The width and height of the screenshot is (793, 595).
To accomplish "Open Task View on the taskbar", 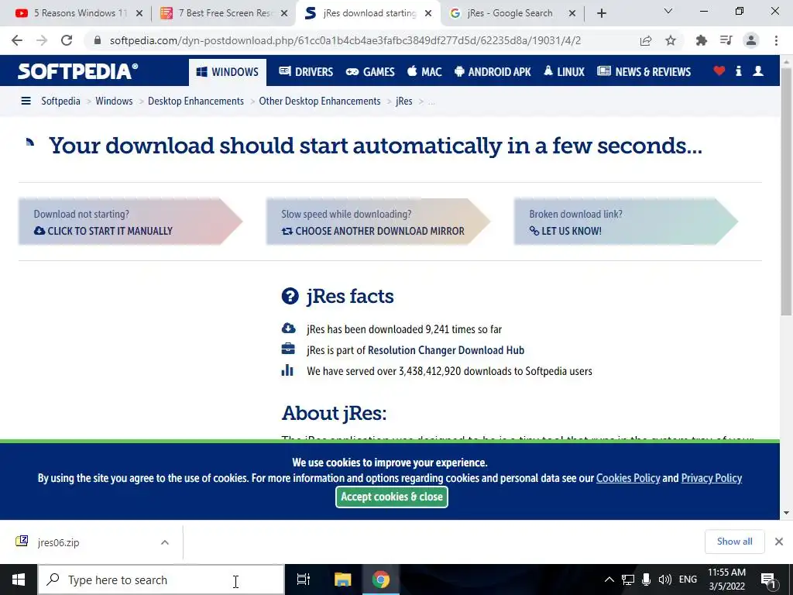I will (x=304, y=580).
